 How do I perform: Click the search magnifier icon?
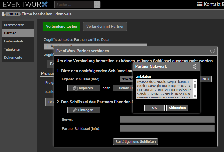pos(97,5)
